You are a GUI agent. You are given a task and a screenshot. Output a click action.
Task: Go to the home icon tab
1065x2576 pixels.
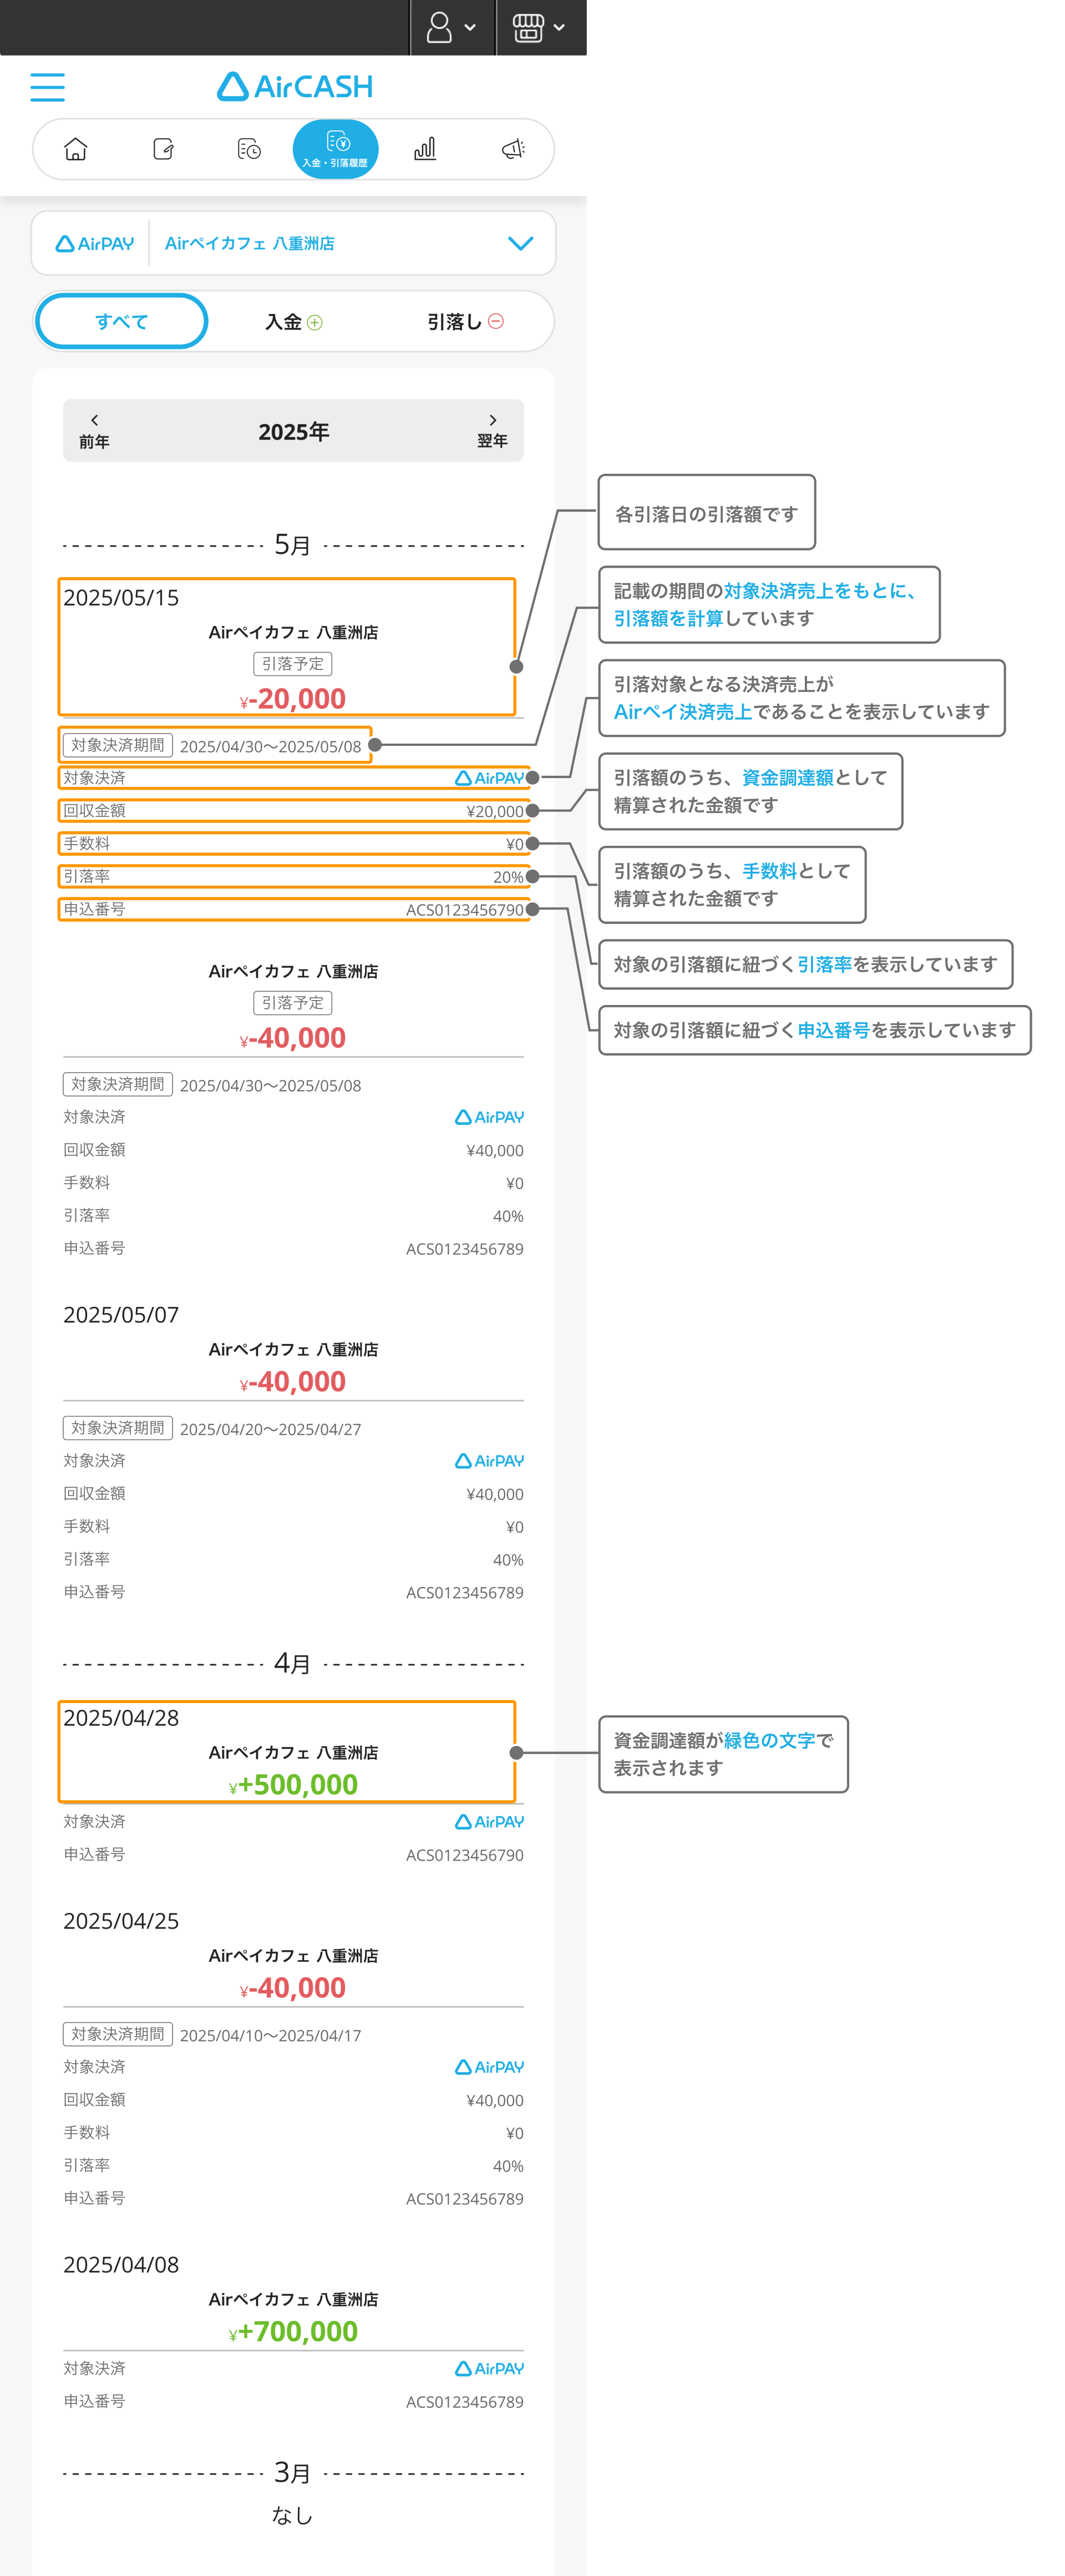pyautogui.click(x=76, y=149)
